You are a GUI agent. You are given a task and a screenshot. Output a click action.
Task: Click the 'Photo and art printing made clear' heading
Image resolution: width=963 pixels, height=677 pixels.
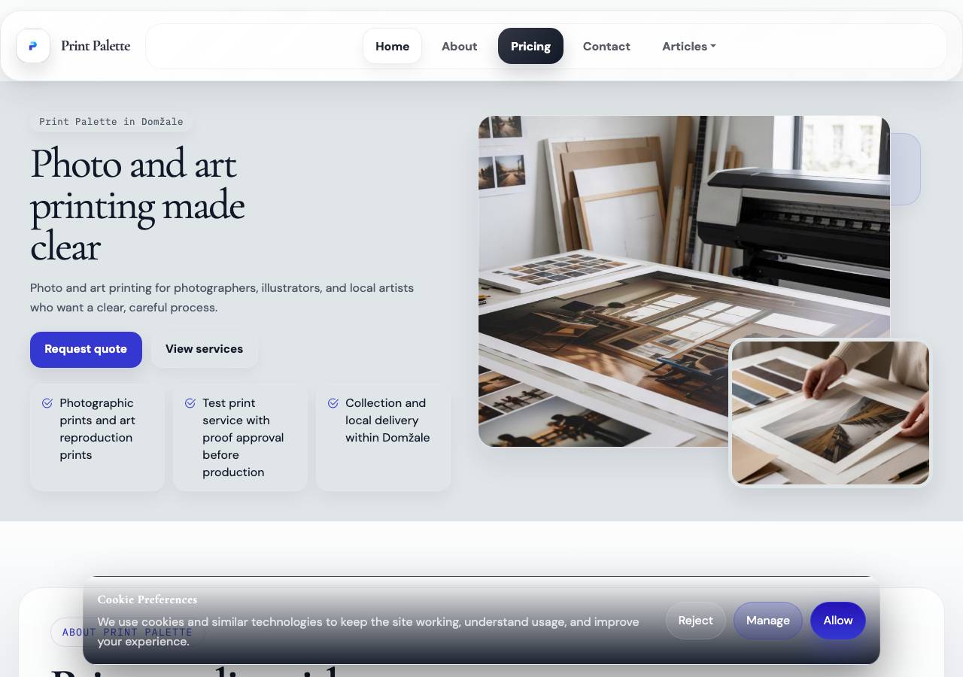click(138, 205)
